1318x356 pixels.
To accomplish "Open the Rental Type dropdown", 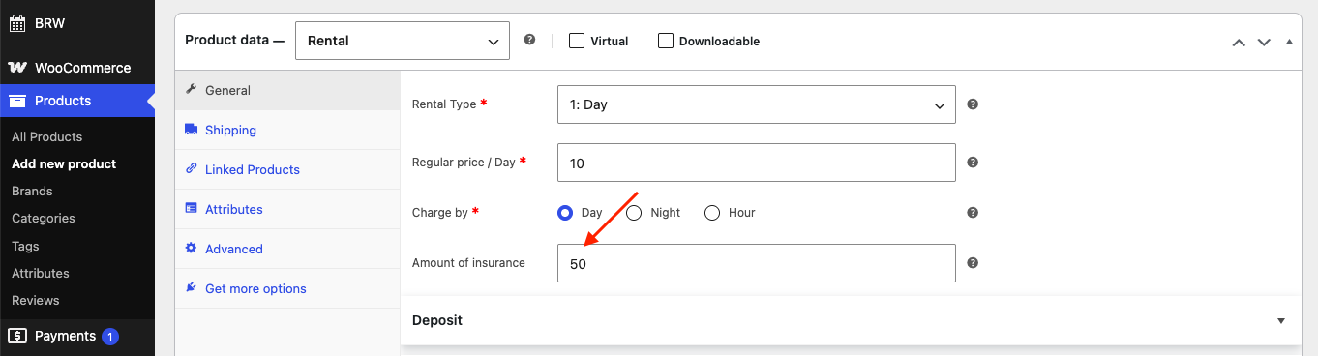I will (757, 104).
